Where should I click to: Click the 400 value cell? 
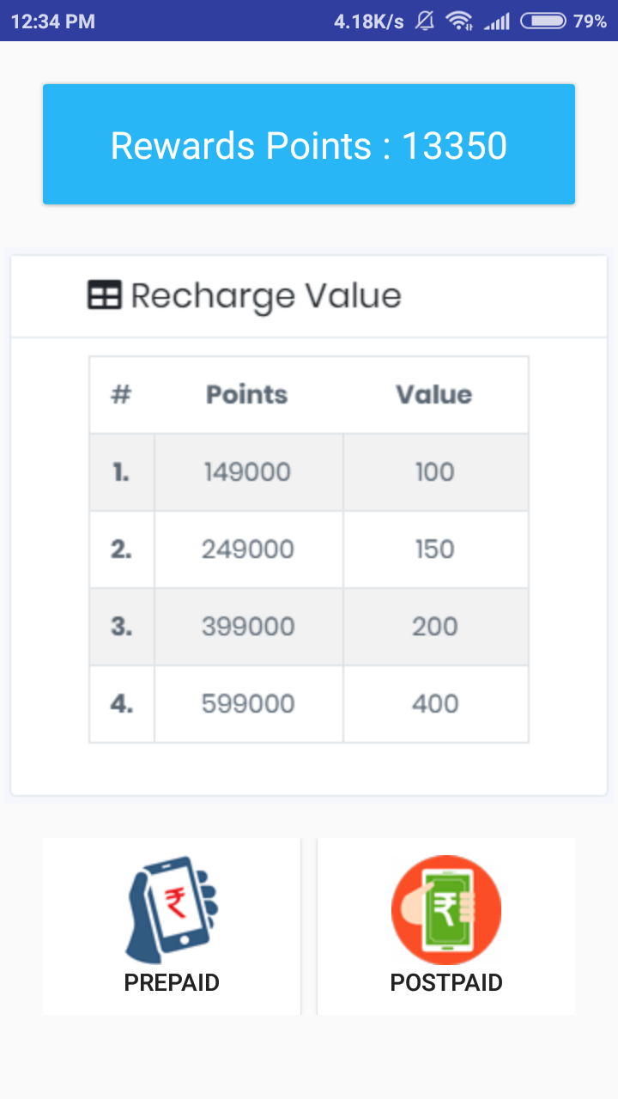tap(435, 704)
